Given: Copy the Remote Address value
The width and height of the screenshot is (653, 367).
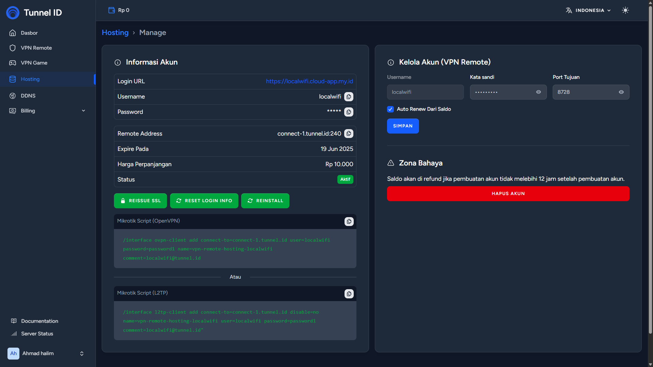Looking at the screenshot, I should 349,134.
